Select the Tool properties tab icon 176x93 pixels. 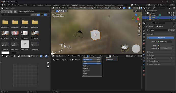(144, 27)
